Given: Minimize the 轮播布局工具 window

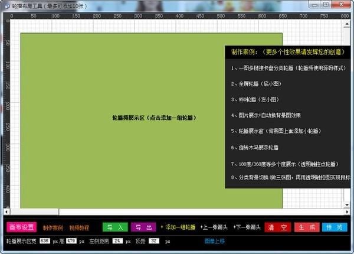Looking at the screenshot, I should click(314, 5).
